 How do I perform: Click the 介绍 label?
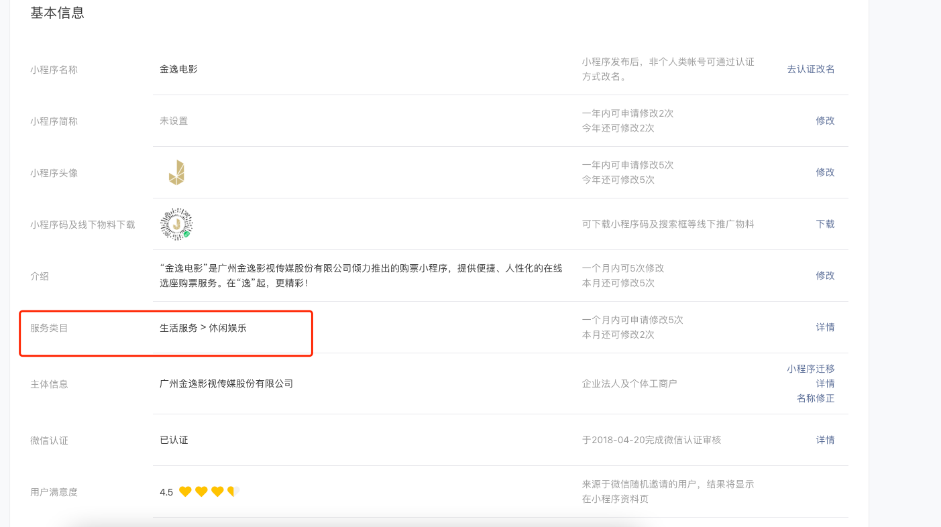[40, 276]
